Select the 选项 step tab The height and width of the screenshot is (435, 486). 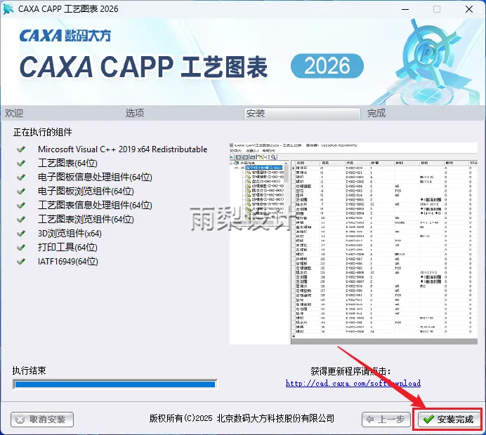[135, 113]
